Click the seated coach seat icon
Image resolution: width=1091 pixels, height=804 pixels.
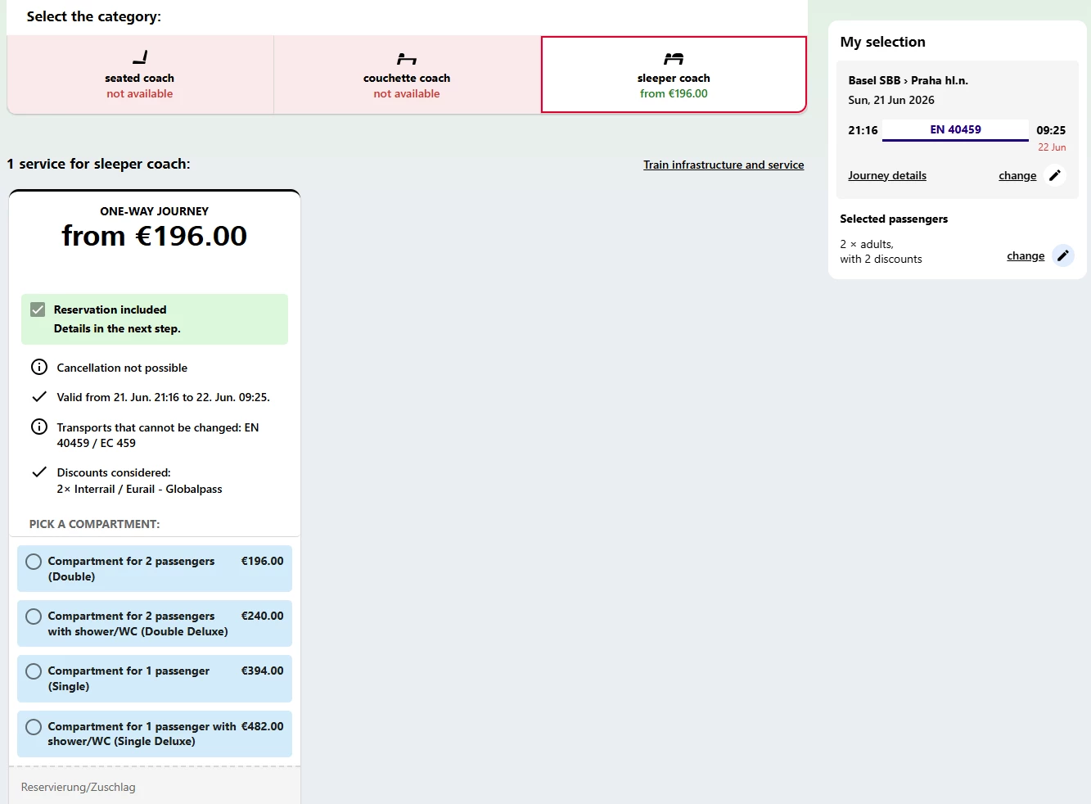coord(140,57)
